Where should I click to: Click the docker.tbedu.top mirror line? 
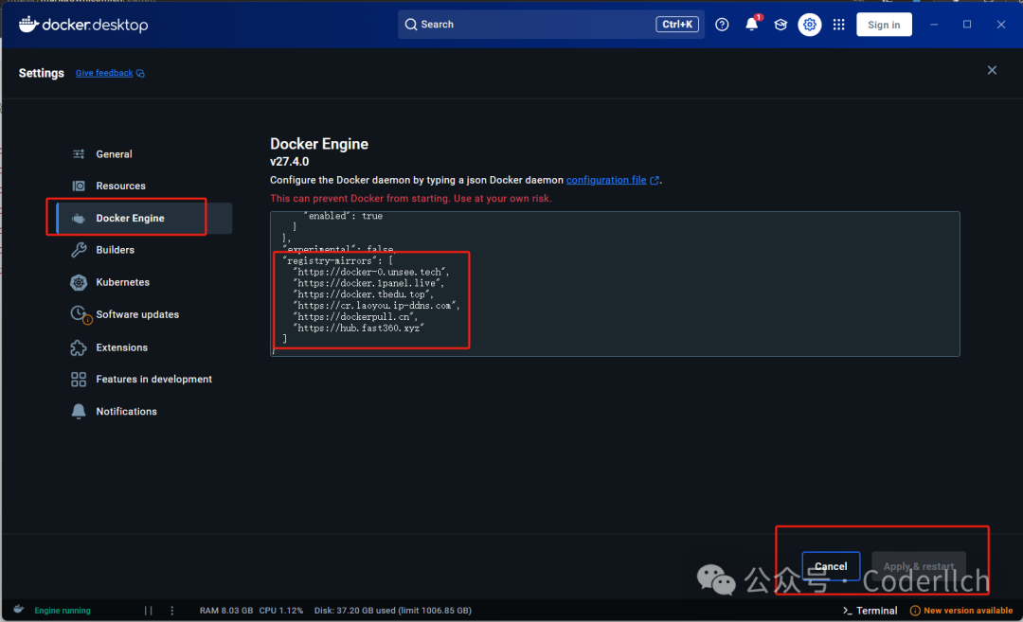tap(363, 294)
